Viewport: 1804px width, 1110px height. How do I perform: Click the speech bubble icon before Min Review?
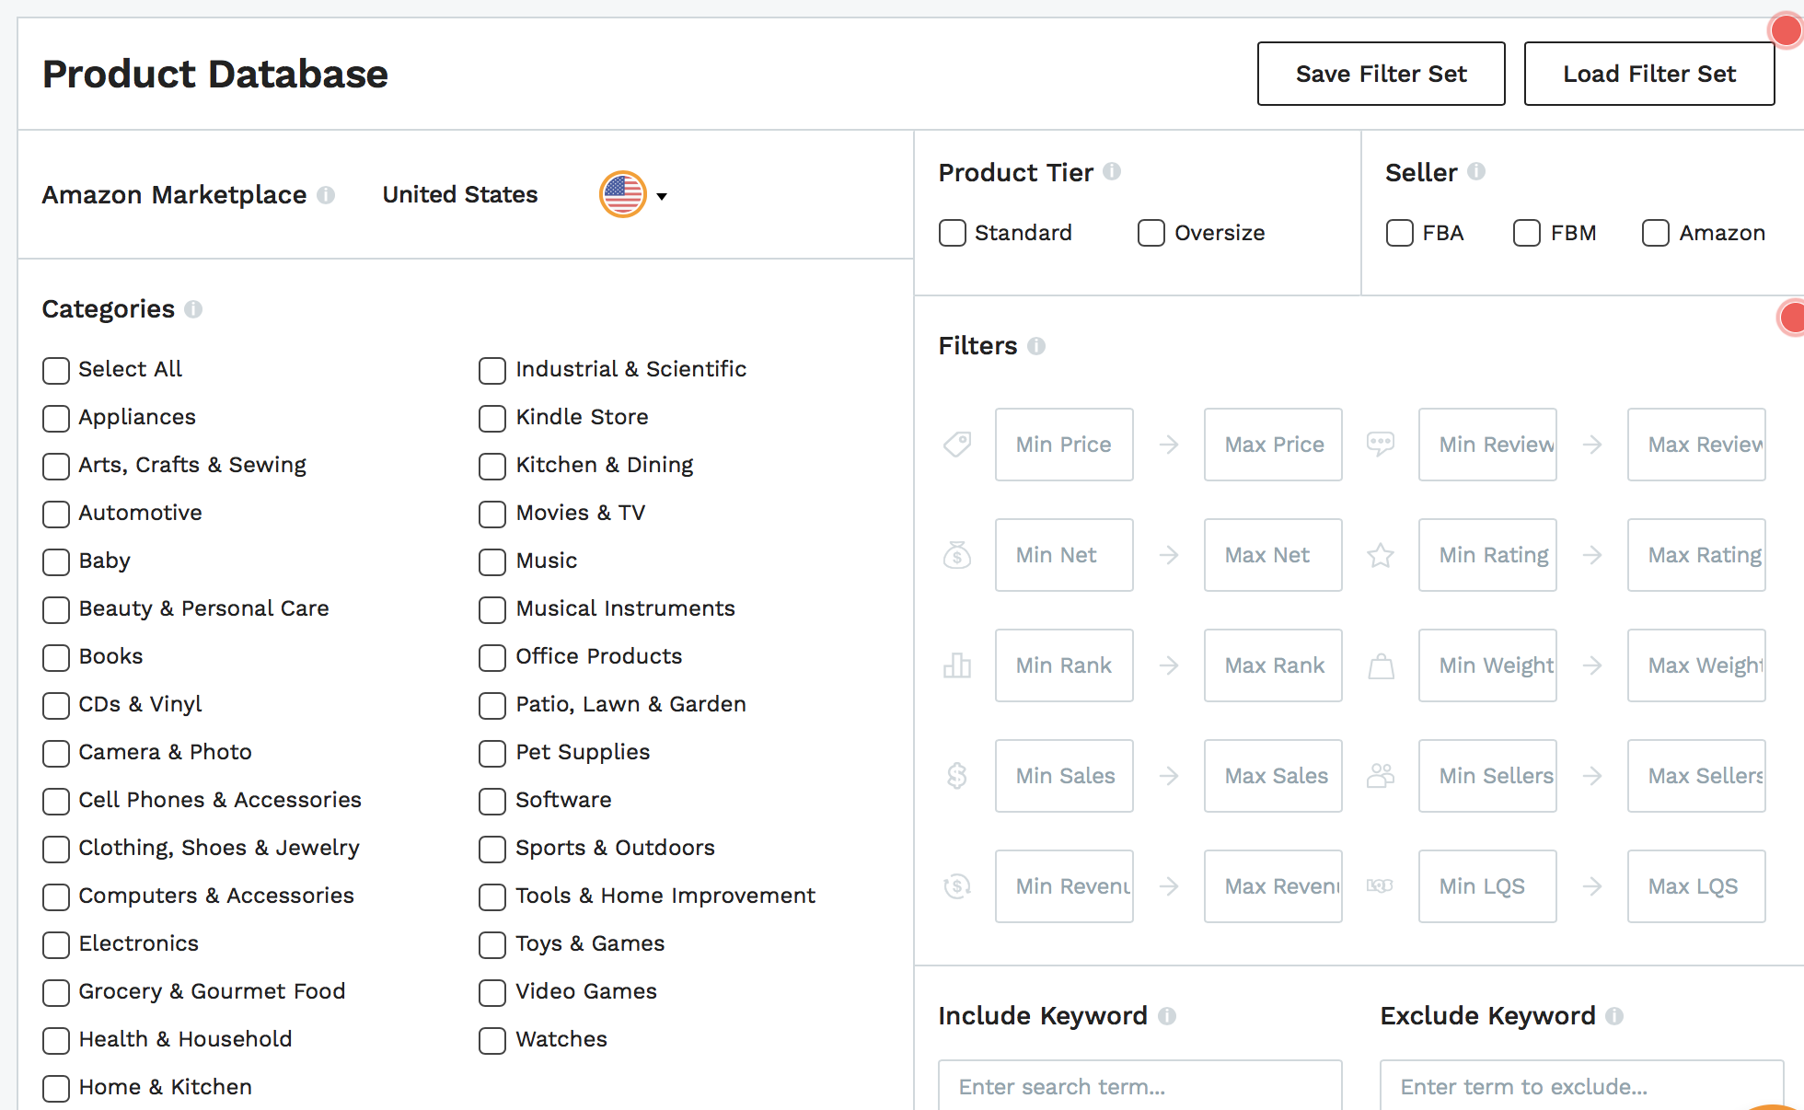(1381, 445)
